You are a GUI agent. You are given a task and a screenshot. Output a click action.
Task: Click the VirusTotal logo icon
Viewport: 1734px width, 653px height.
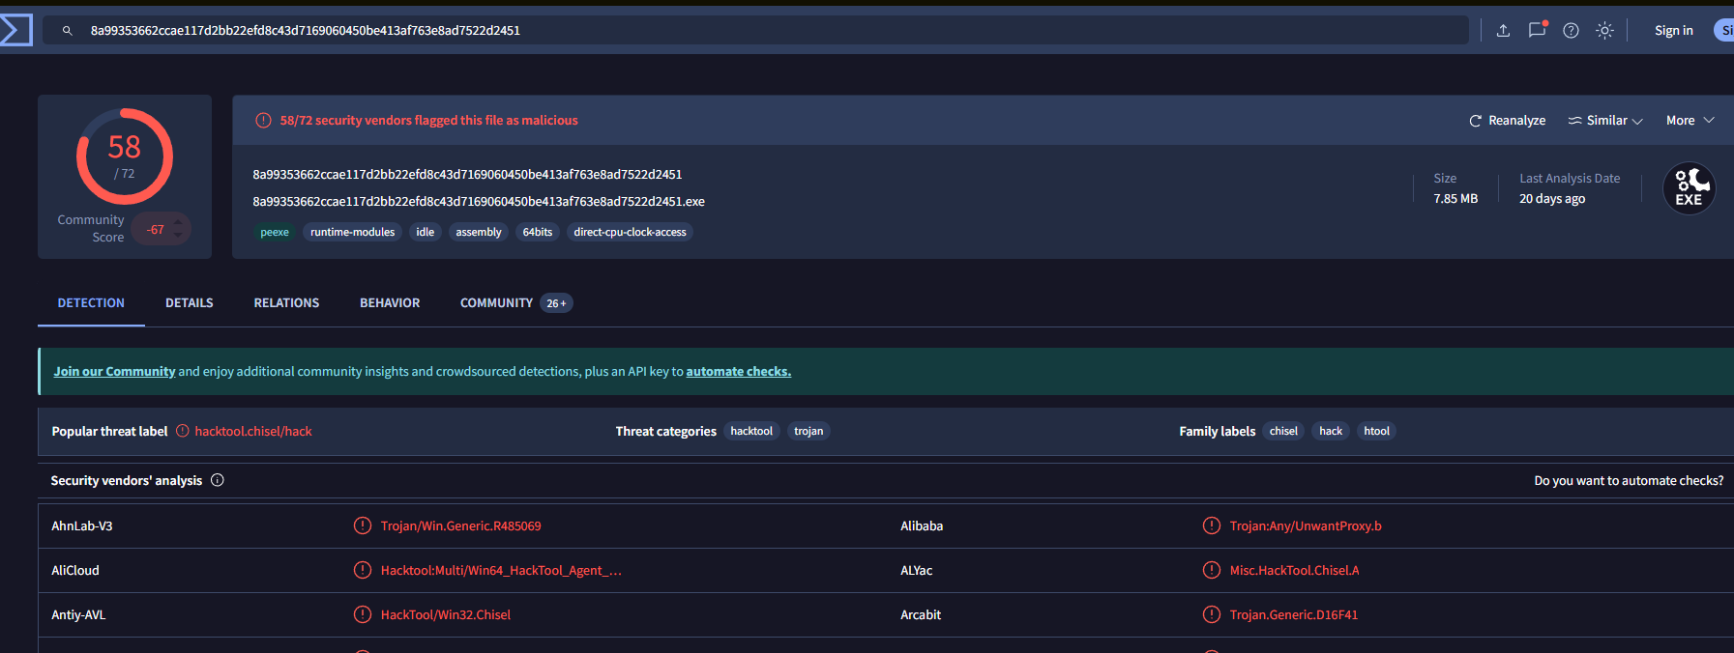click(15, 30)
